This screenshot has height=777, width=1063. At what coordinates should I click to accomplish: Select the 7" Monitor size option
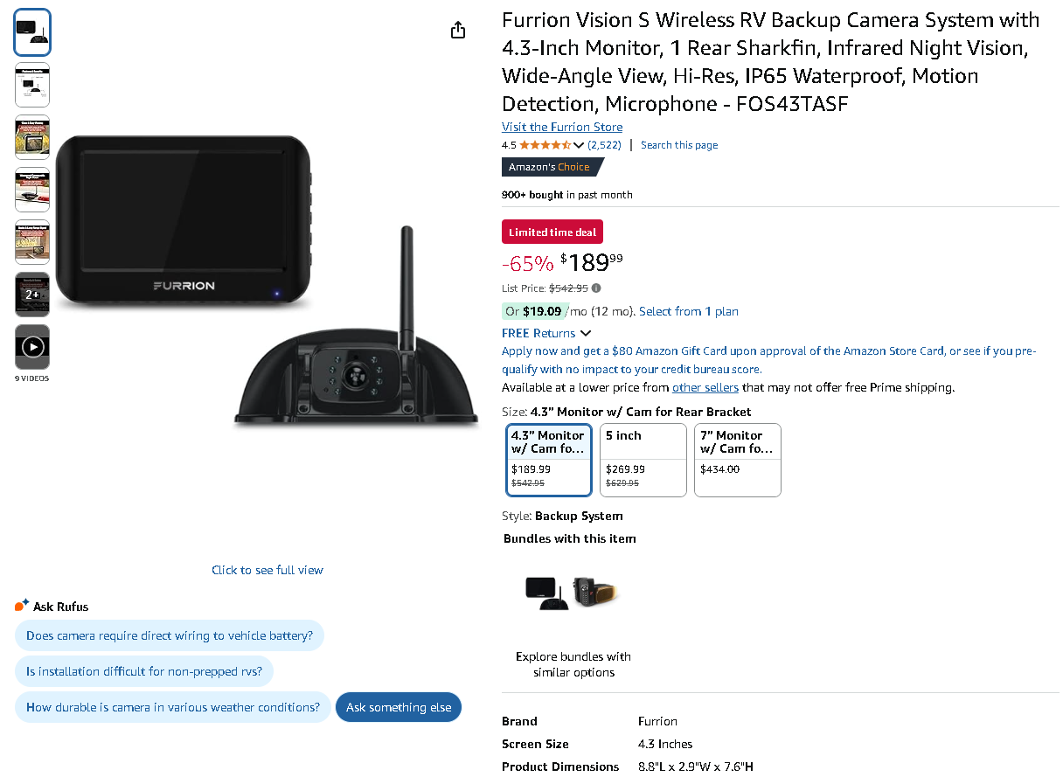pyautogui.click(x=737, y=459)
